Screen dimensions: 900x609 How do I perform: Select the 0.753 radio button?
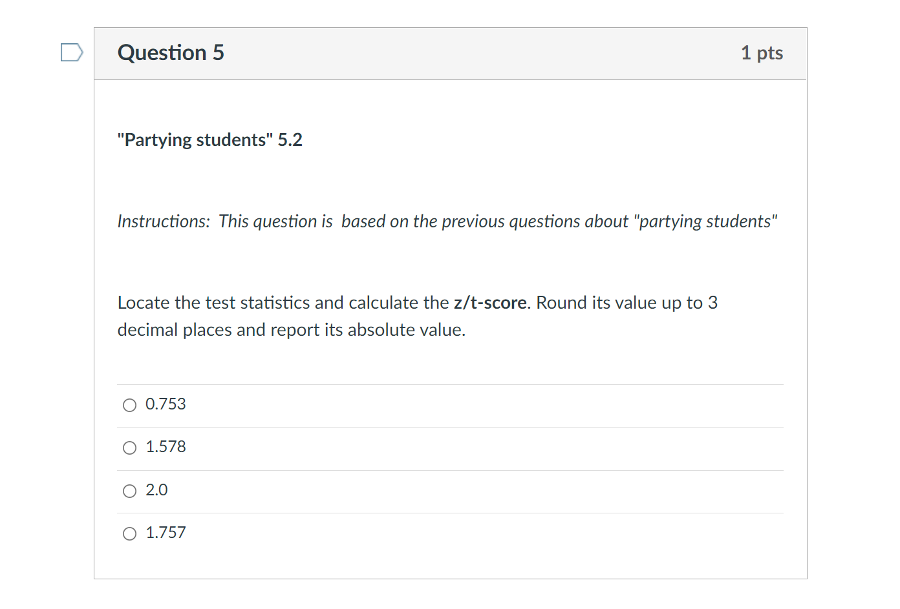point(130,405)
